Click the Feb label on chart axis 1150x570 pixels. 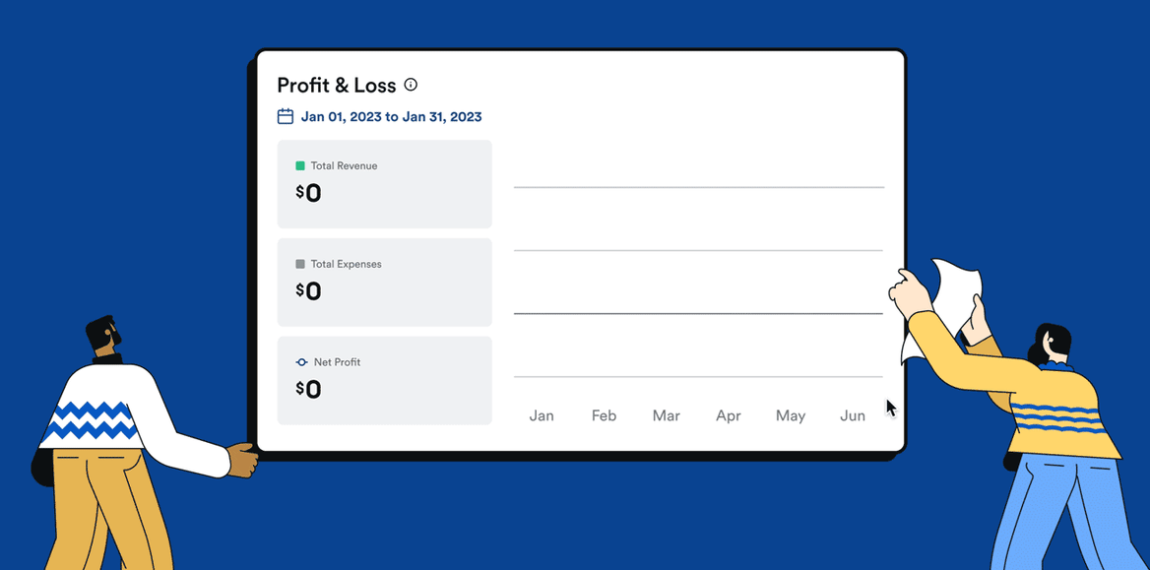coord(604,415)
